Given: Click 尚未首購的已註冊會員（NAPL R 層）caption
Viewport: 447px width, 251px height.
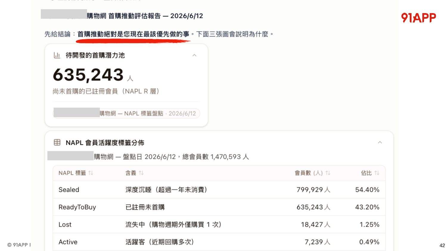Looking at the screenshot, I should (x=106, y=91).
